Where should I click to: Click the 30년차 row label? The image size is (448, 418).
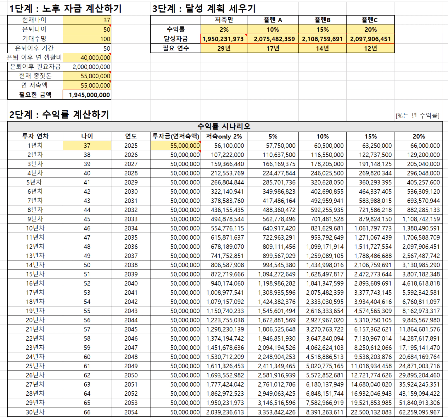35,412
